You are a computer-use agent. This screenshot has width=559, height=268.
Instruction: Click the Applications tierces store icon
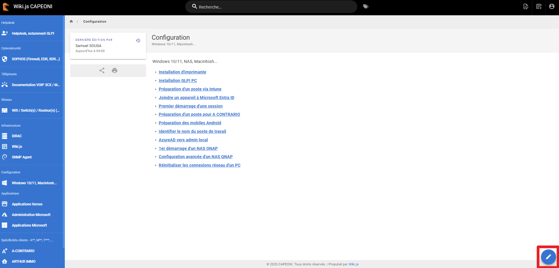click(x=4, y=204)
